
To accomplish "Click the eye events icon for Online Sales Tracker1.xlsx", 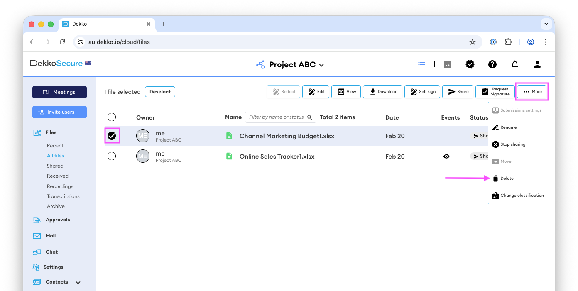I will click(446, 157).
